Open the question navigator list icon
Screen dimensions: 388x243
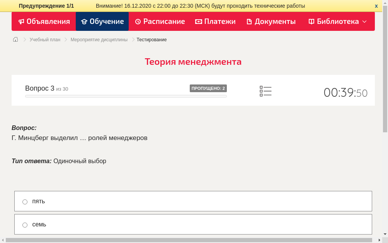coord(265,91)
